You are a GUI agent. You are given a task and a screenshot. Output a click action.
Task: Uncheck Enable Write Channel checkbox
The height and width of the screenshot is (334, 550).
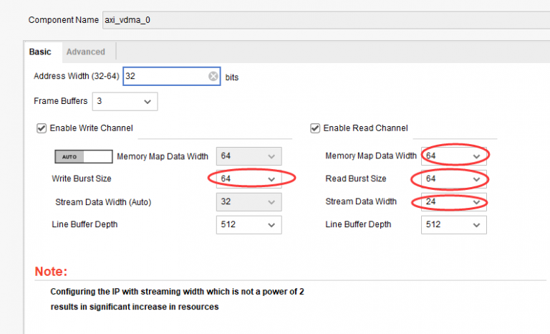(41, 128)
